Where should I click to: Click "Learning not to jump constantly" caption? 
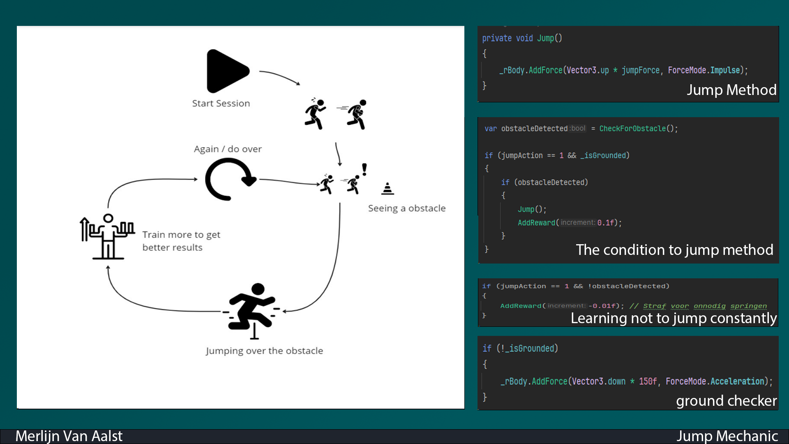coord(673,318)
